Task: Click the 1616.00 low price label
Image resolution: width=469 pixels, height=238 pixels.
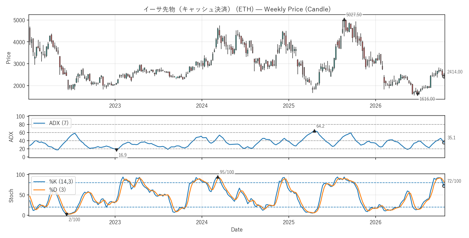Action: (427, 99)
